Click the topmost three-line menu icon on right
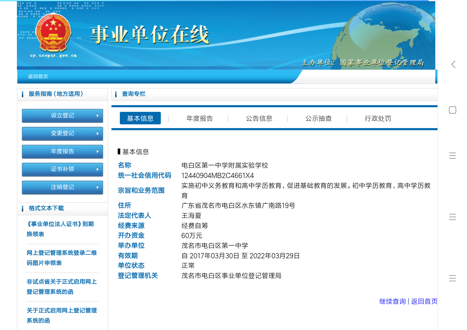Viewport: 467px width, 330px height. click(x=452, y=156)
